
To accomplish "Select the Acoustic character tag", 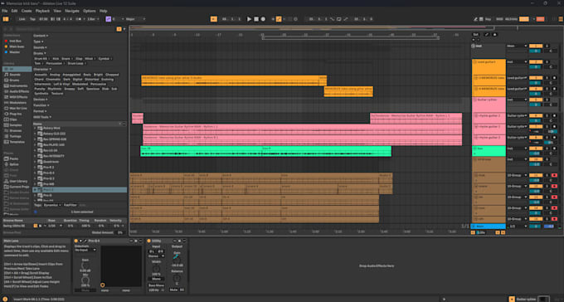I will pyautogui.click(x=41, y=75).
